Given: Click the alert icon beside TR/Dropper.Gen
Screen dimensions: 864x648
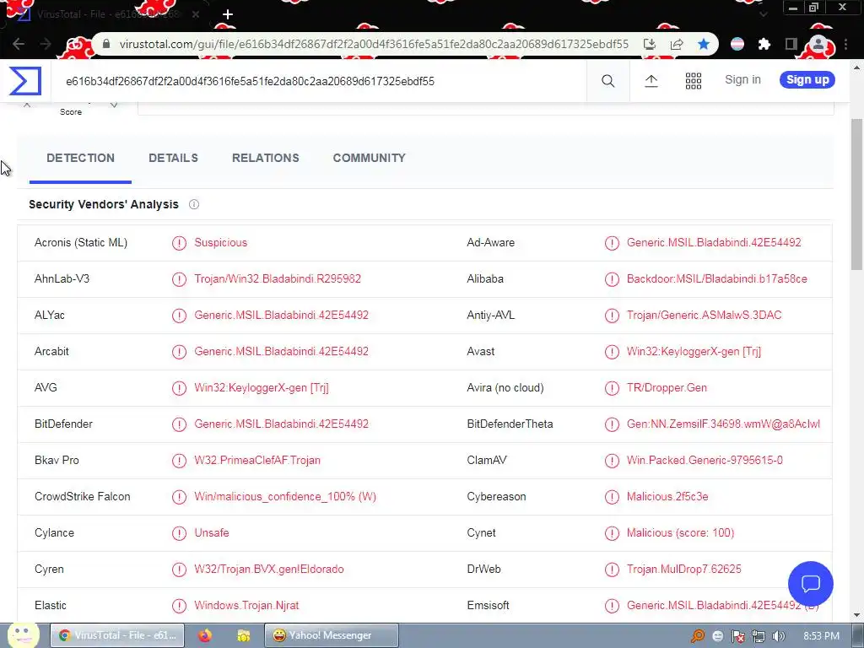Looking at the screenshot, I should pyautogui.click(x=612, y=388).
